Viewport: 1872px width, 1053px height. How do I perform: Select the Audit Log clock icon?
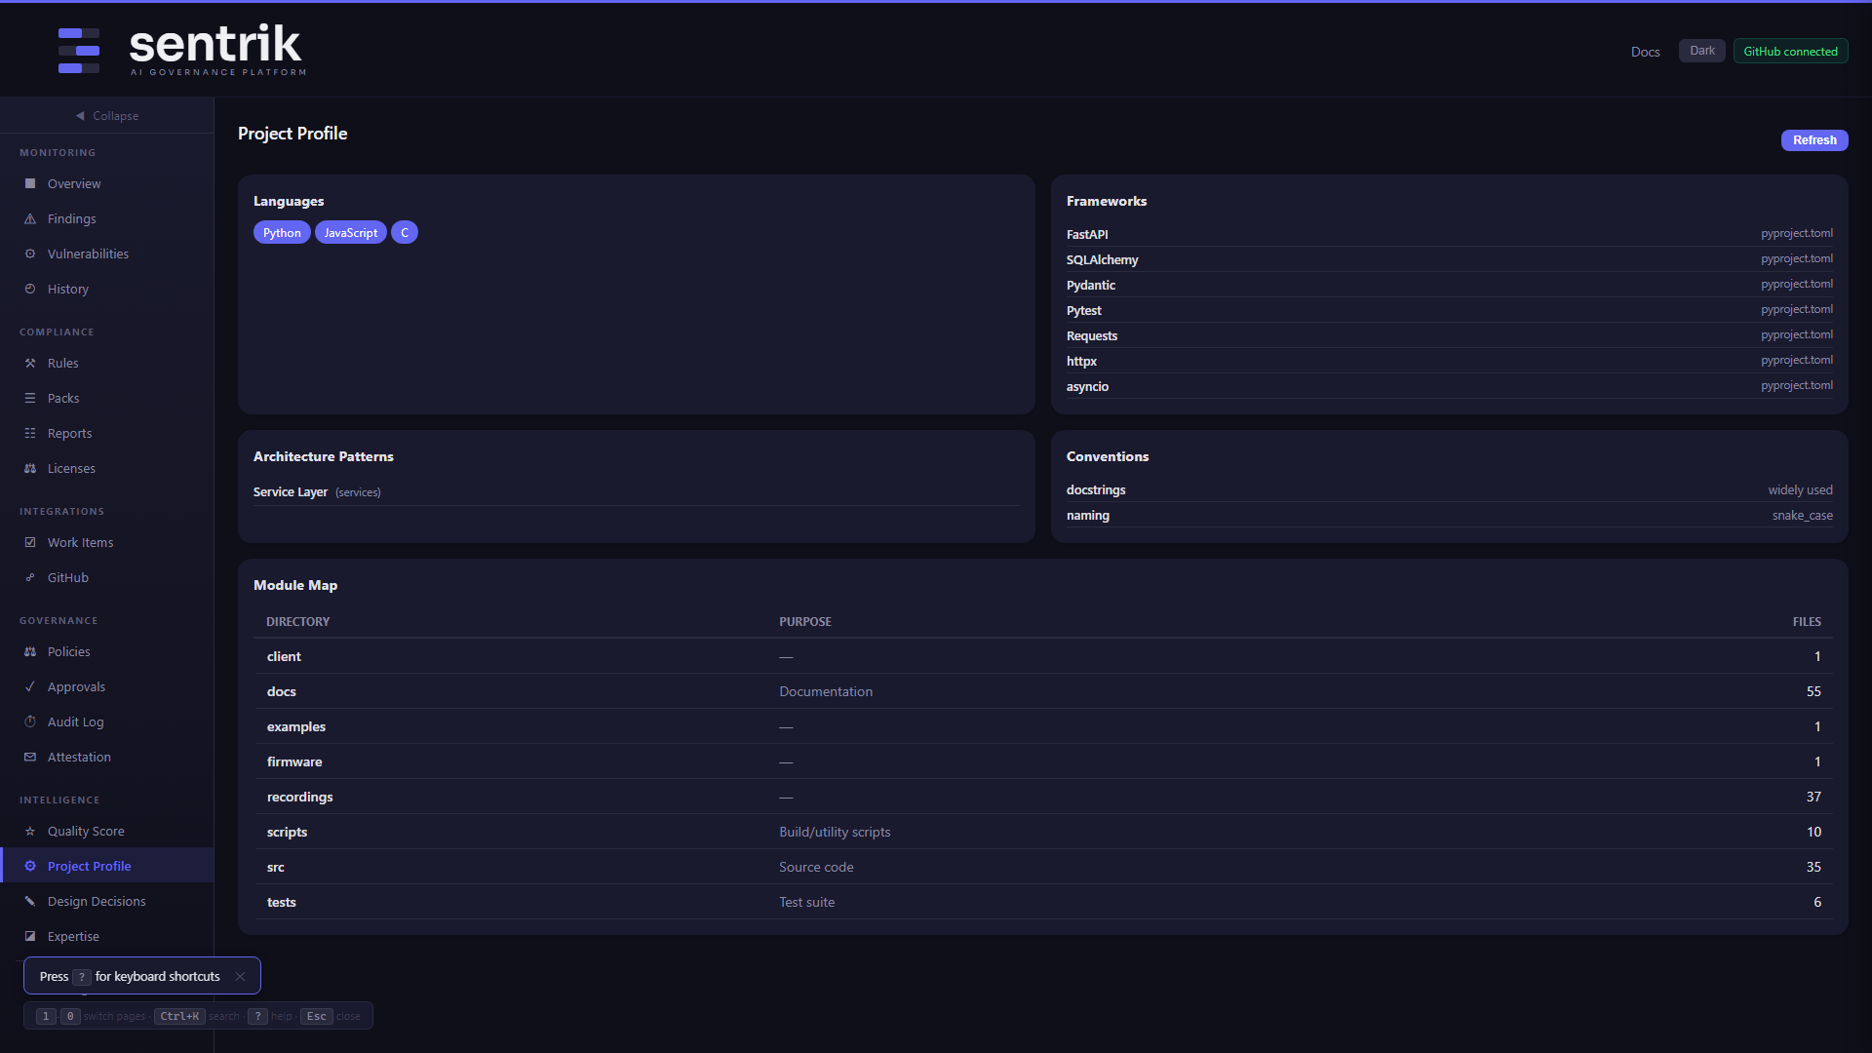30,721
